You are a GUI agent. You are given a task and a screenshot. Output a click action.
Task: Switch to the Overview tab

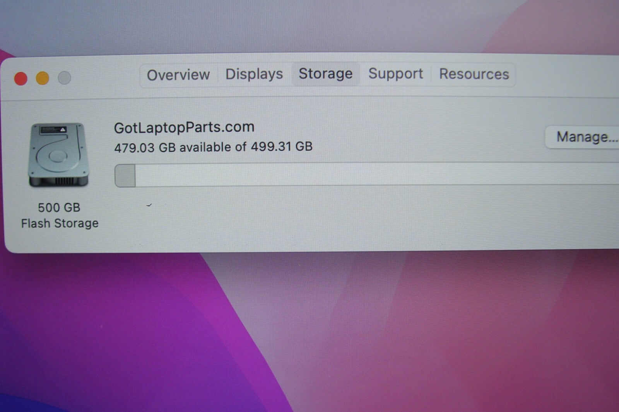click(x=178, y=75)
